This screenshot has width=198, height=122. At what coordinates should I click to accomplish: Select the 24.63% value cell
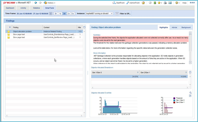[x=115, y=76]
